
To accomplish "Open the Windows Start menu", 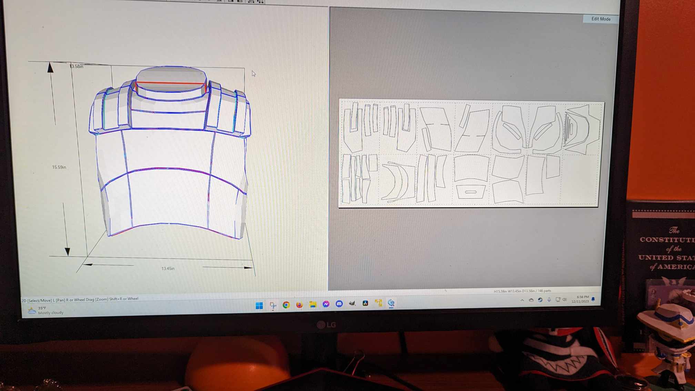I will 259,305.
